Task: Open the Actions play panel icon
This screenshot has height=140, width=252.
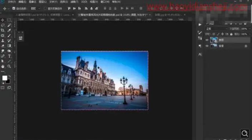Action: [x=200, y=25]
